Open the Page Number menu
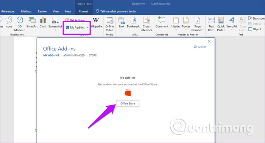The width and height of the screenshot is (265, 143). (x=197, y=24)
